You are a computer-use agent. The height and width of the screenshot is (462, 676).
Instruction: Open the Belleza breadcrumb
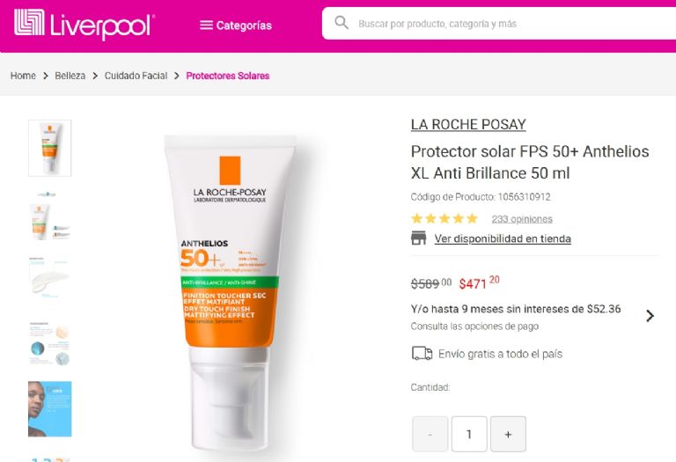click(70, 76)
